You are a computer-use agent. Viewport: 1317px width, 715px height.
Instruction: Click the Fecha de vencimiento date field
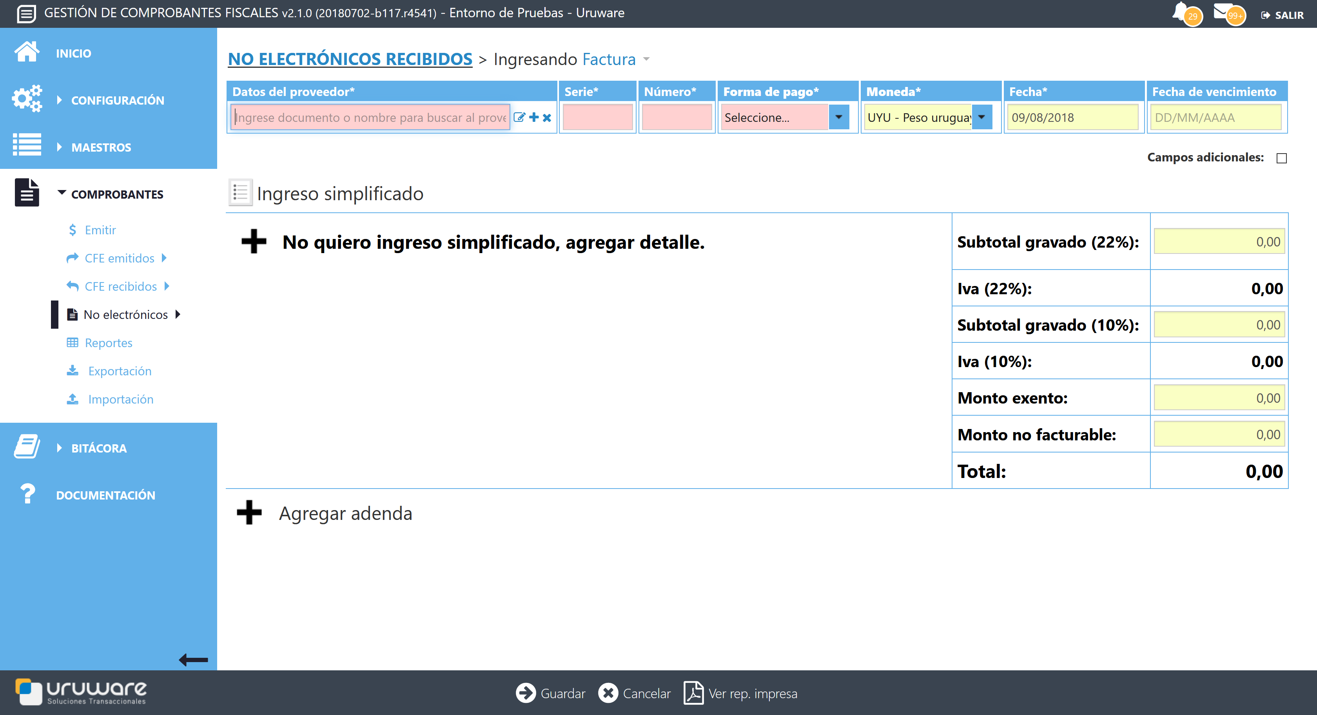(1216, 117)
